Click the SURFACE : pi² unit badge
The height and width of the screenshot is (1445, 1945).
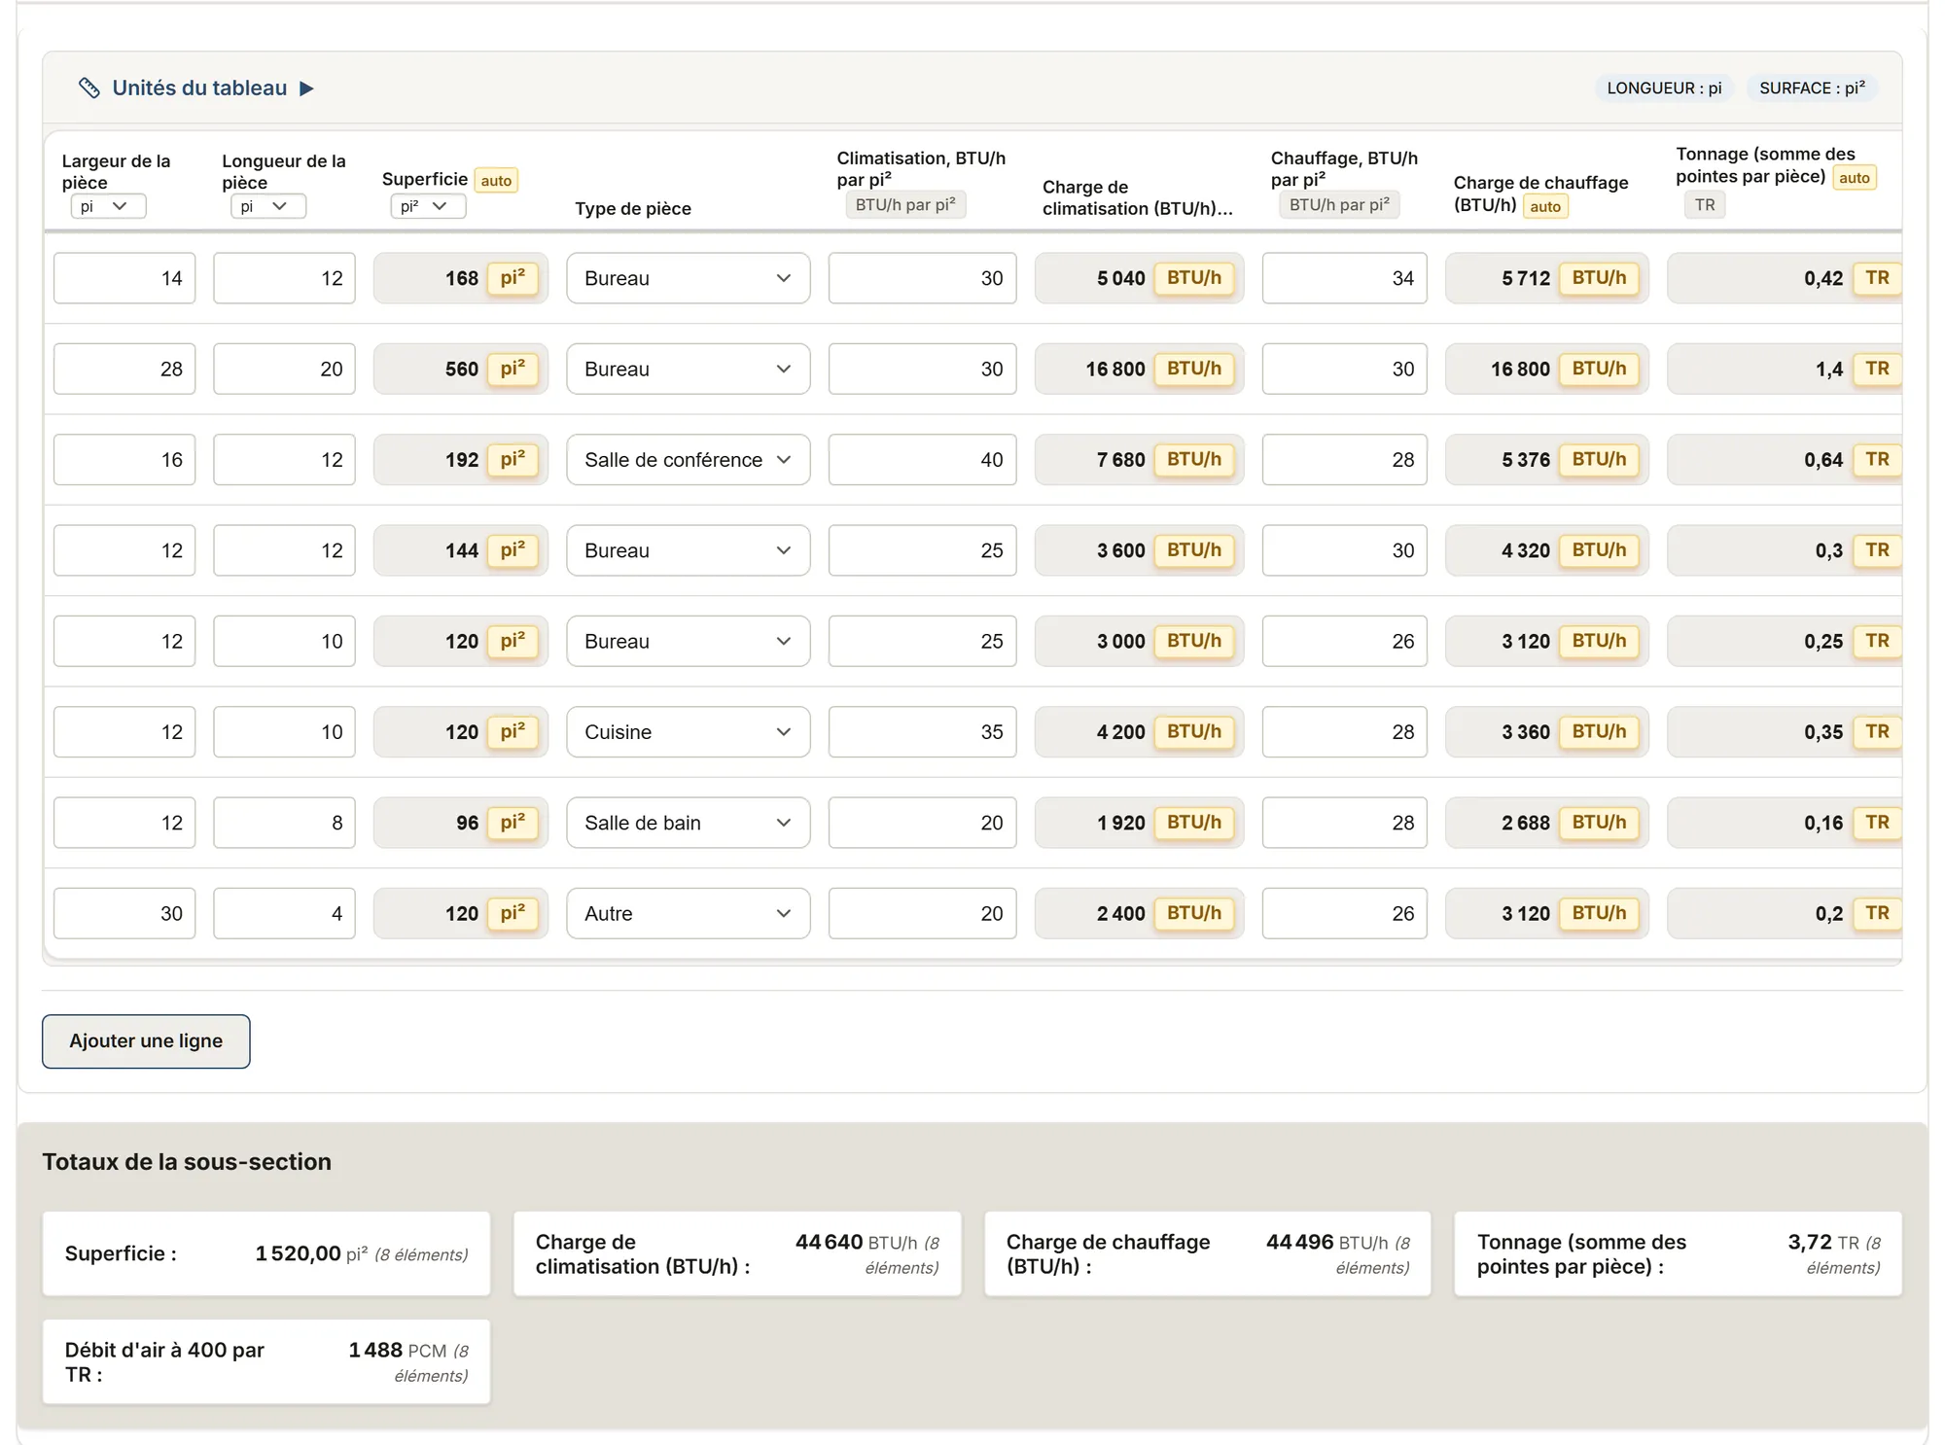[1812, 88]
